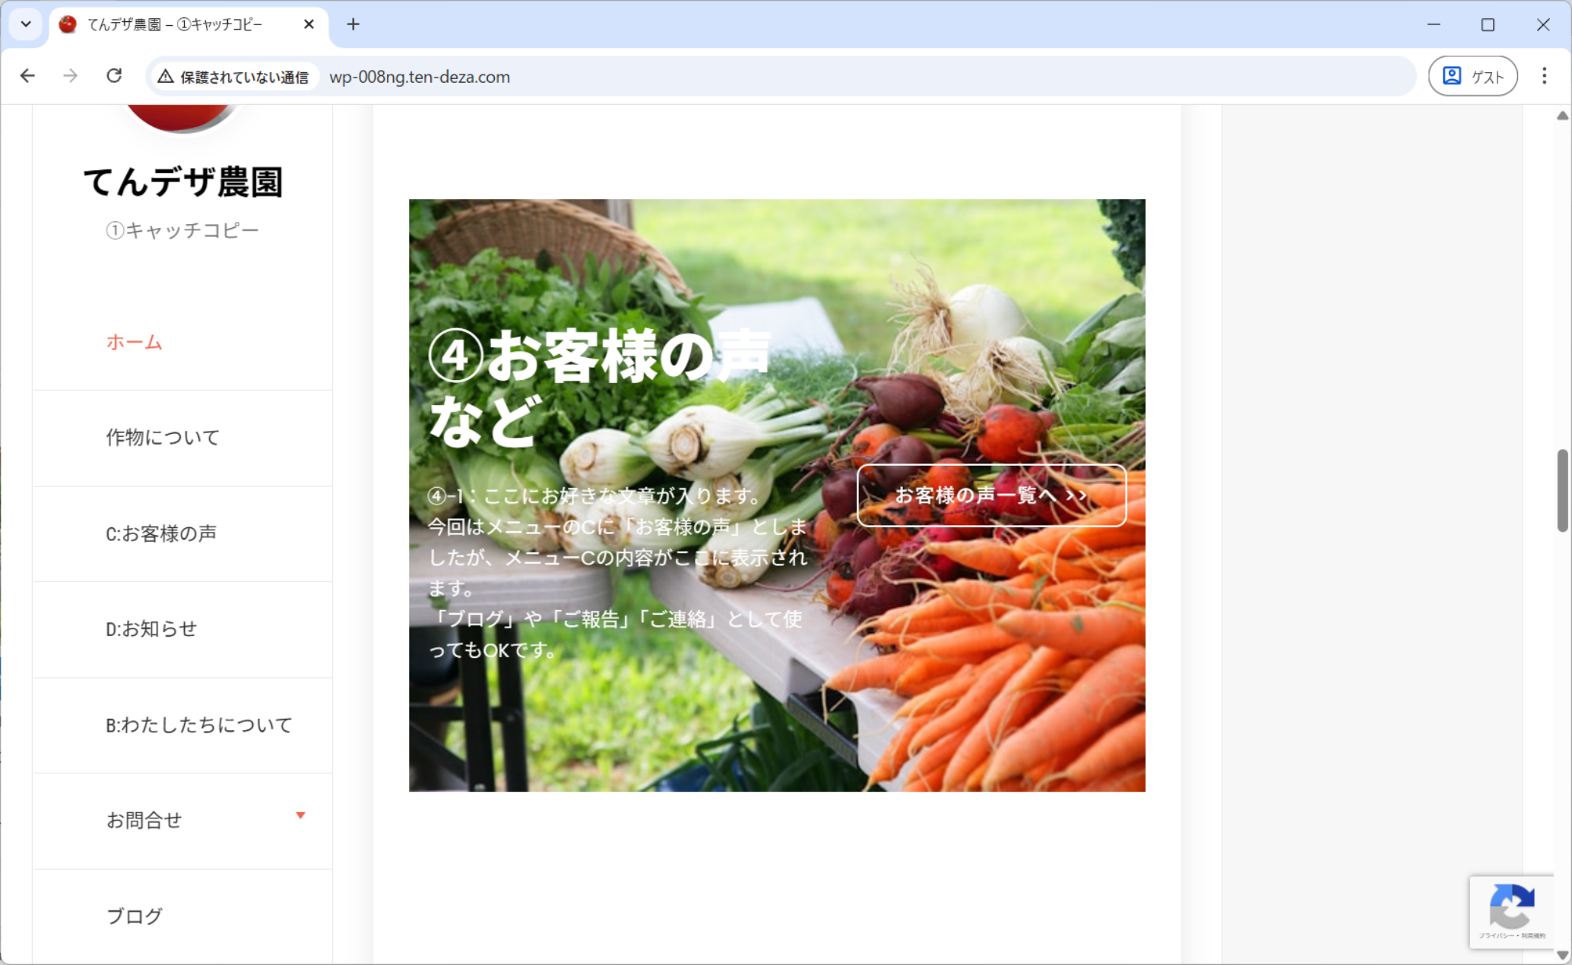This screenshot has height=965, width=1572.
Task: Open 作物について menu item
Action: 163,438
